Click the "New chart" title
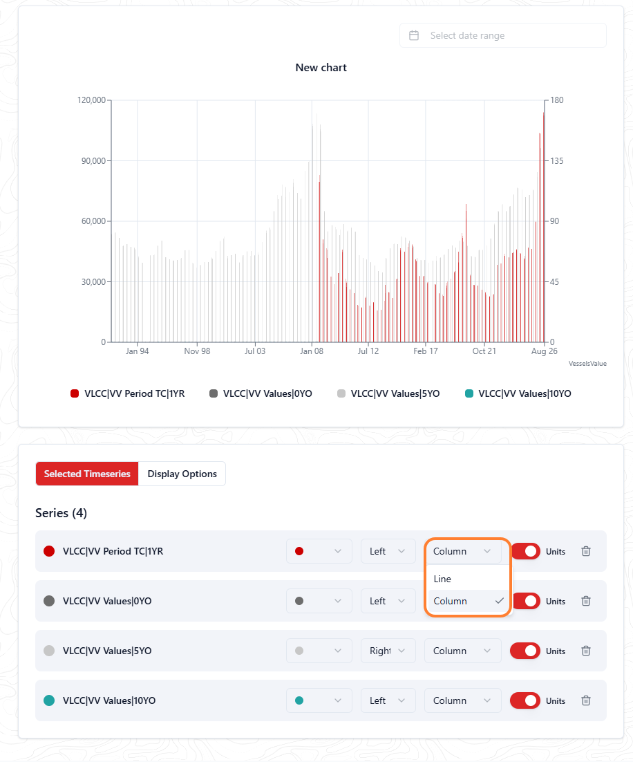This screenshot has width=633, height=762. click(x=321, y=68)
